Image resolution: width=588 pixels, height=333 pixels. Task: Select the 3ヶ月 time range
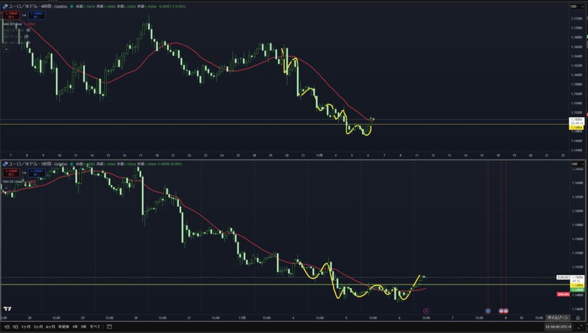pyautogui.click(x=38, y=327)
